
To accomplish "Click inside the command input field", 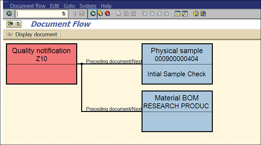I will tap(39, 14).
